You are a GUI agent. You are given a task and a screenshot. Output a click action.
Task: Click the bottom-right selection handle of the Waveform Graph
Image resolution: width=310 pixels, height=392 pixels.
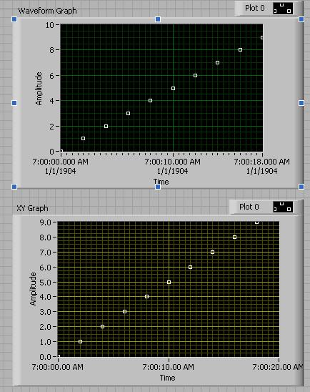click(301, 187)
